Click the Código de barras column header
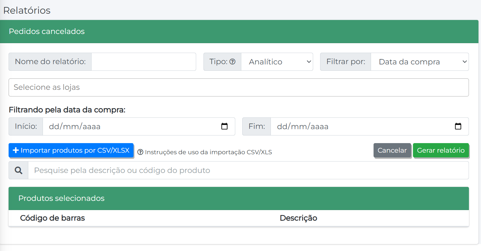481x251 pixels. coord(52,218)
